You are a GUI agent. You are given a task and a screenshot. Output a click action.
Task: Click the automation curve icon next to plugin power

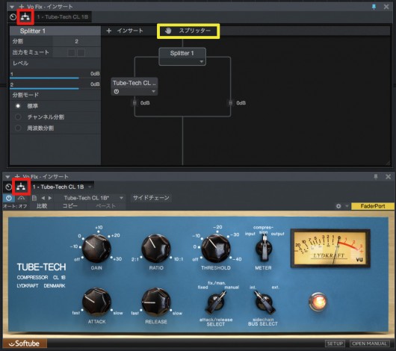coord(22,198)
